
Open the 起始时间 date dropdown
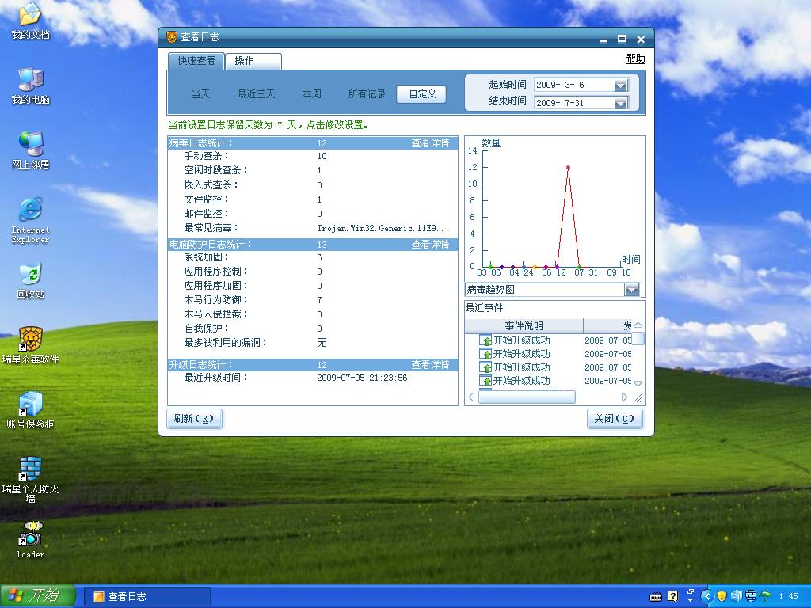pos(621,85)
